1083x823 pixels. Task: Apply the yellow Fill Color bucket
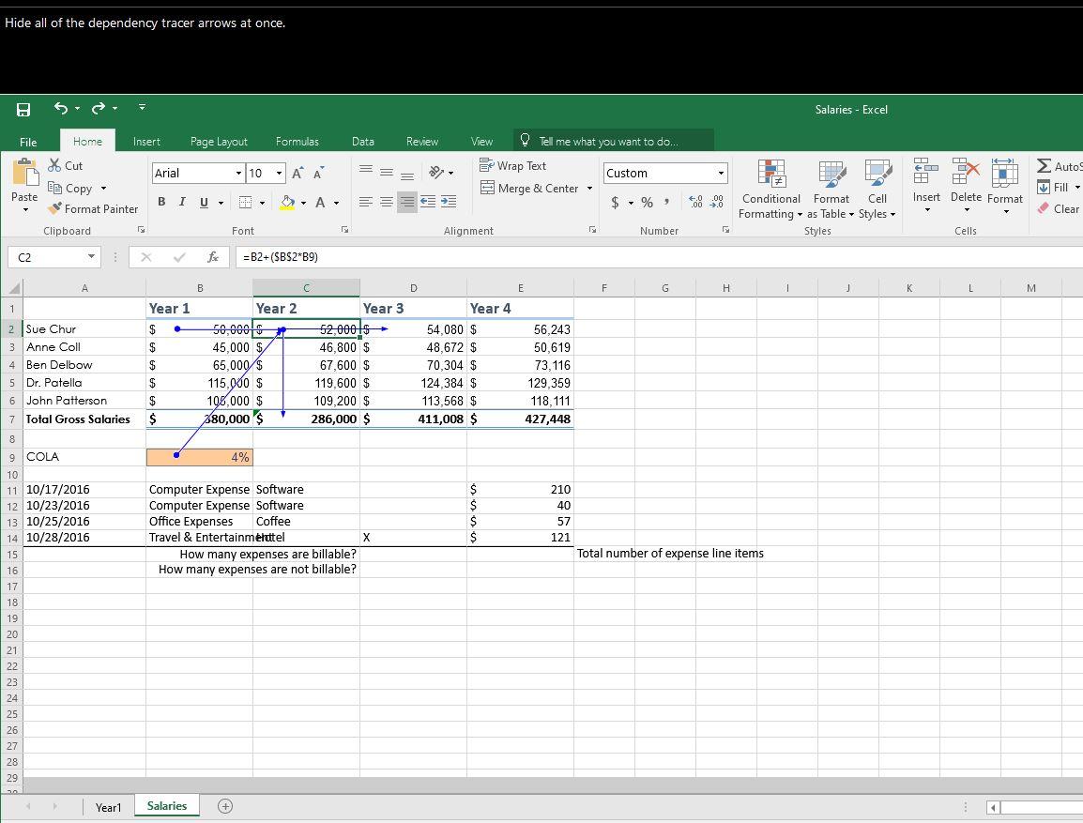(x=287, y=203)
